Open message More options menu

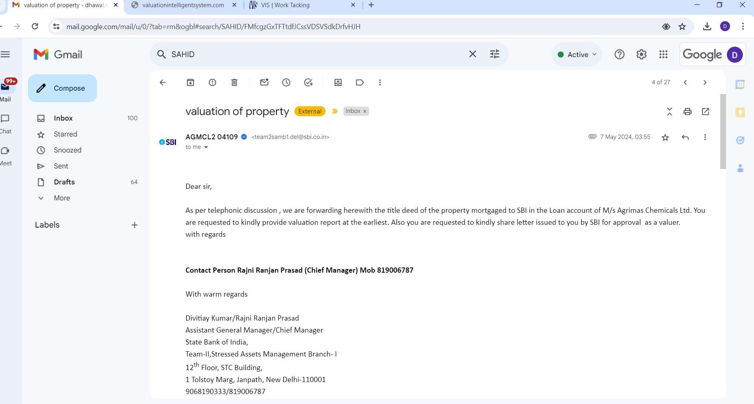705,137
